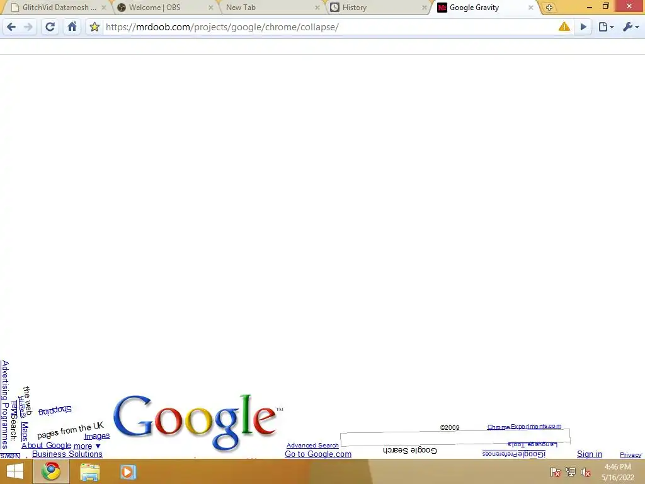Open the Advanced Search link
The height and width of the screenshot is (484, 645).
point(312,446)
